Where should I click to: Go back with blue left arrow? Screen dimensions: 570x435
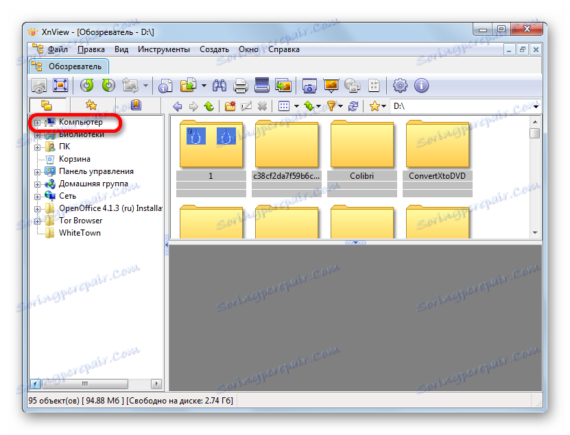coord(178,106)
